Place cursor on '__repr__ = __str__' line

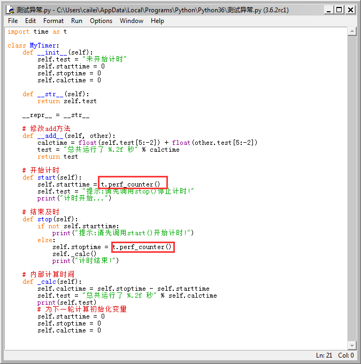(56, 115)
